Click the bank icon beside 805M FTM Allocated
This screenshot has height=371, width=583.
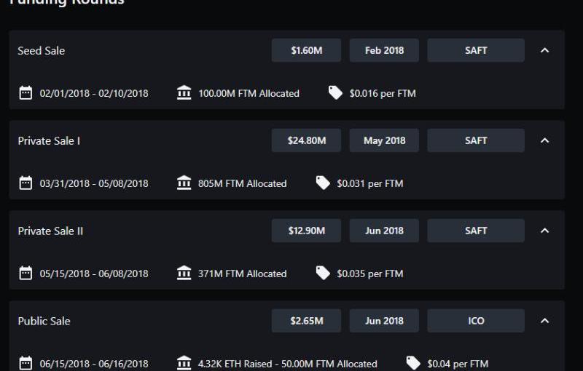tap(184, 183)
